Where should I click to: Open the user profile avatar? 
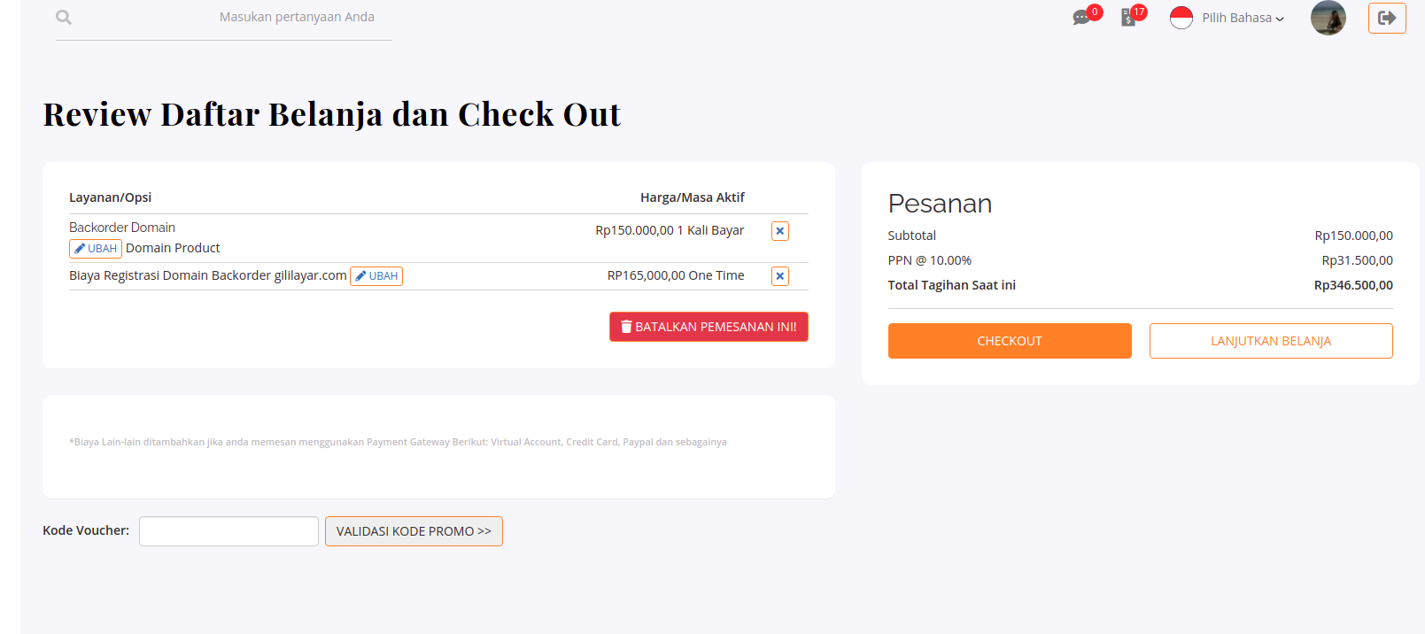pyautogui.click(x=1328, y=18)
